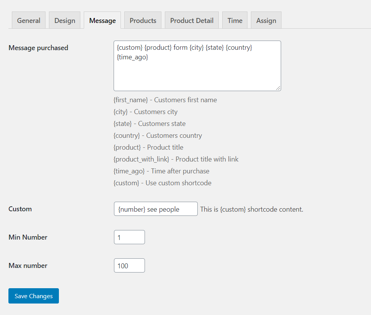Click the "This is {custom} shortcode content" hint

tap(252, 209)
